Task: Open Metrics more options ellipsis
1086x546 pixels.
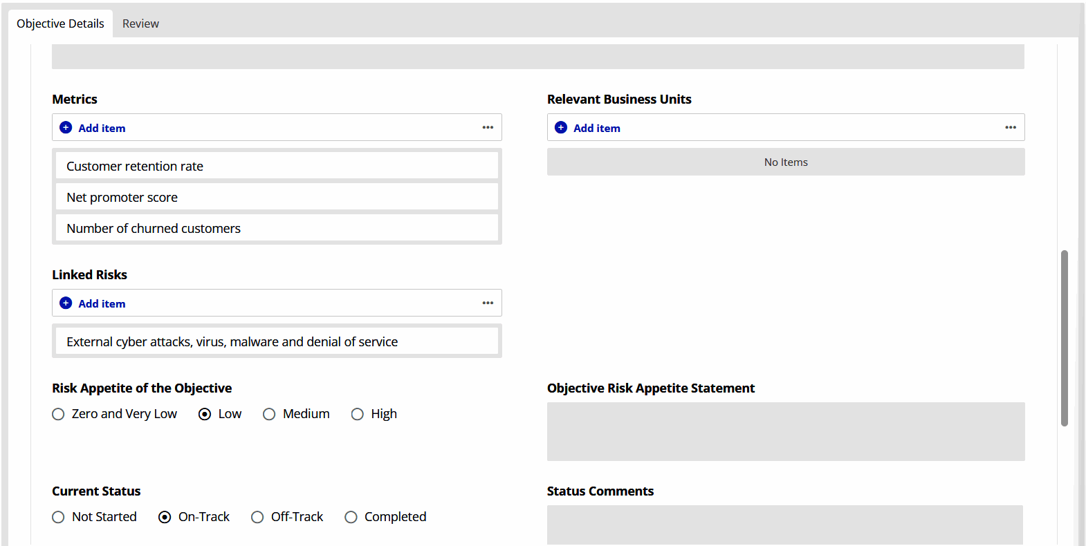Action: (488, 128)
